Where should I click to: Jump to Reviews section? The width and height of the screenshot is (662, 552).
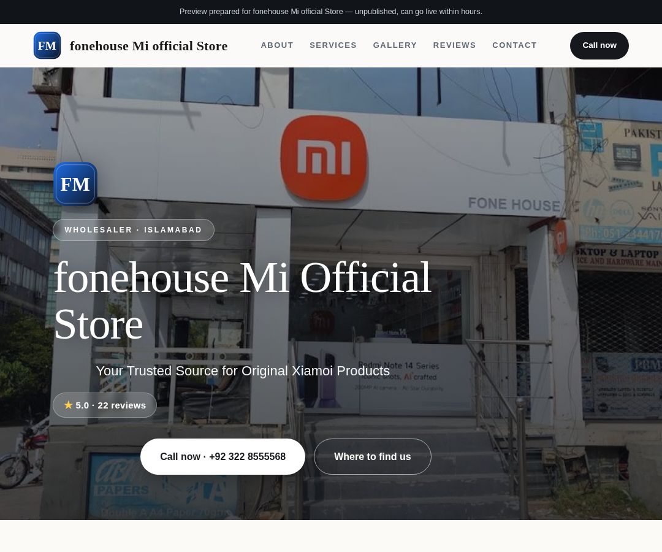454,45
